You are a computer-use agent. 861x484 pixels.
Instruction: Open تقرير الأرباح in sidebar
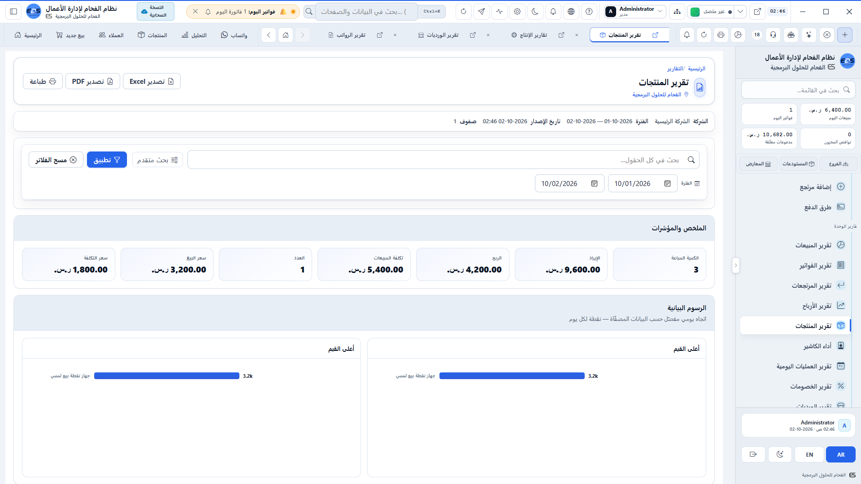[x=796, y=306]
